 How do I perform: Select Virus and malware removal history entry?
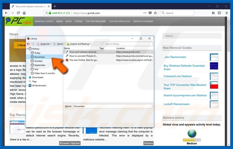(x=109, y=52)
